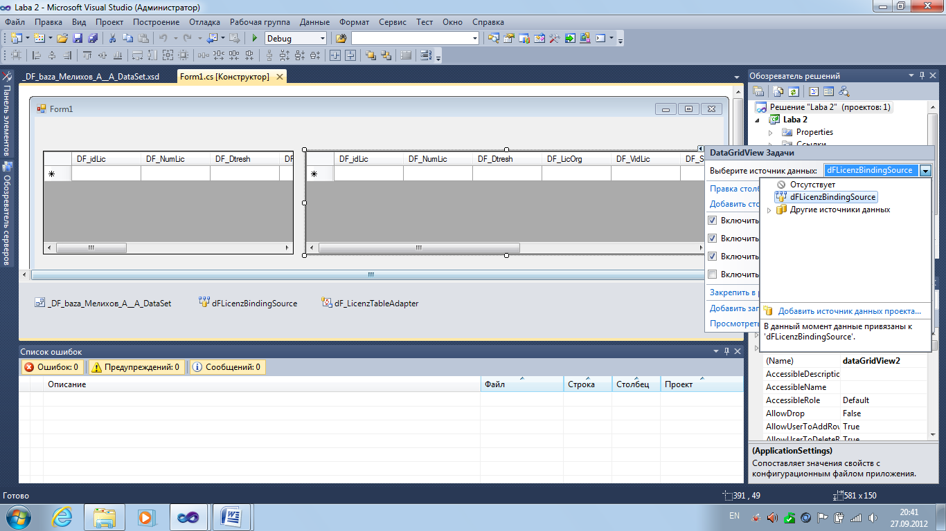Toggle the Сообщений: 0 filter button

coord(226,367)
